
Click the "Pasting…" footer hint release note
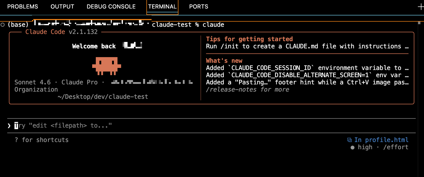307,82
